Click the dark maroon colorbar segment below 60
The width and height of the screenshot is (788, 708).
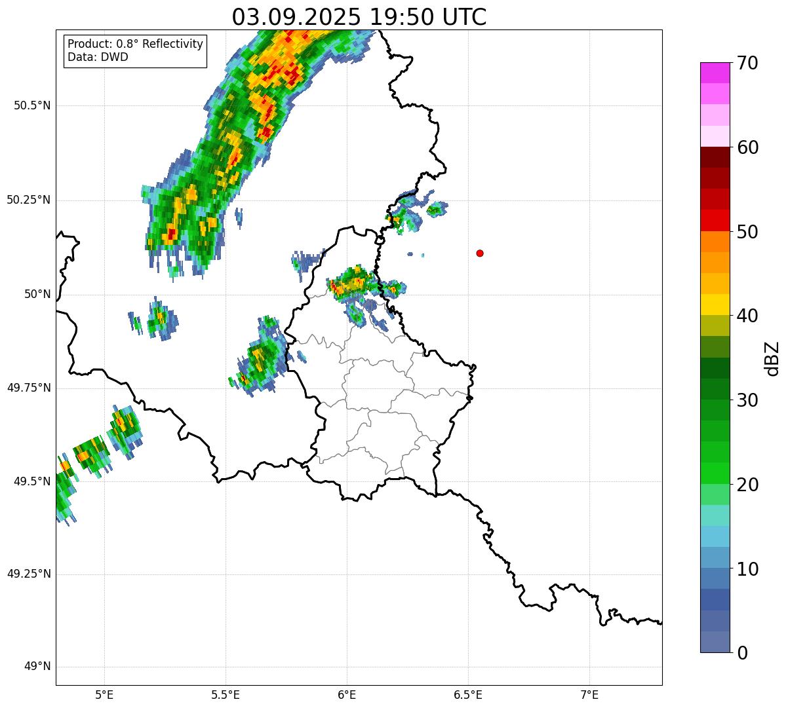[715, 157]
